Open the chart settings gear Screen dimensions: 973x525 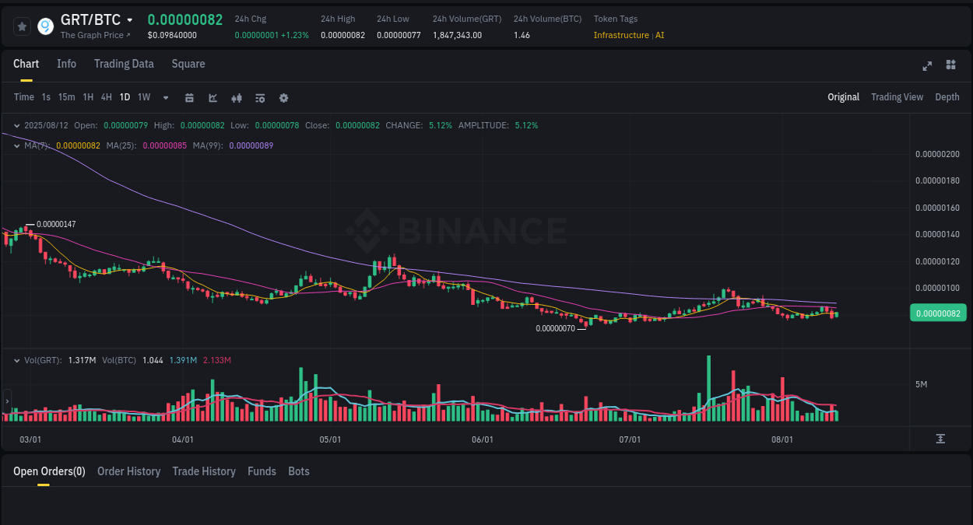(x=283, y=97)
